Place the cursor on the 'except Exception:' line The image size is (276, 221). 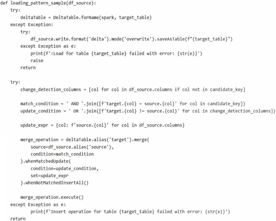click(x=32, y=25)
